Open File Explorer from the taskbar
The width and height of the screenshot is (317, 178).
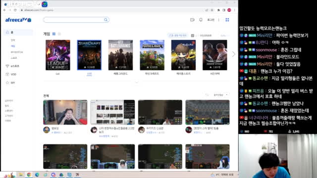coord(21,175)
